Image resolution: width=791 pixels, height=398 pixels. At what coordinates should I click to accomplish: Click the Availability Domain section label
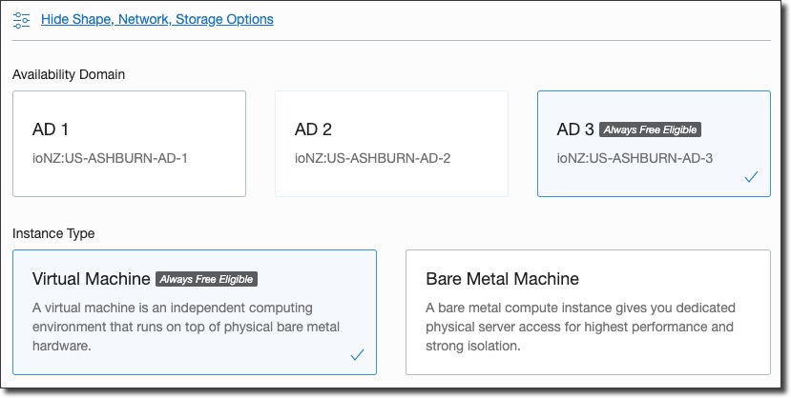coord(69,74)
